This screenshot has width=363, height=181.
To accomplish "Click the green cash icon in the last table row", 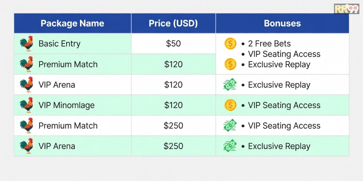I will (230, 146).
